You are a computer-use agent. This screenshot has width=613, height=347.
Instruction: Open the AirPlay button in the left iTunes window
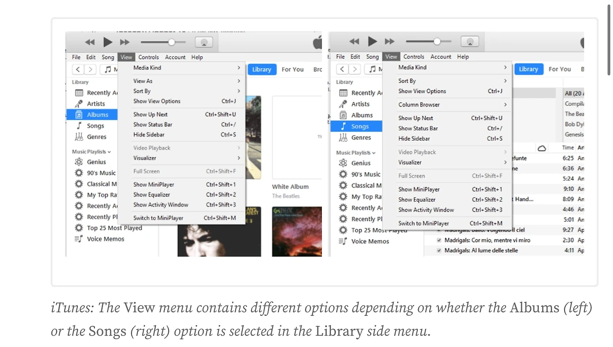204,42
